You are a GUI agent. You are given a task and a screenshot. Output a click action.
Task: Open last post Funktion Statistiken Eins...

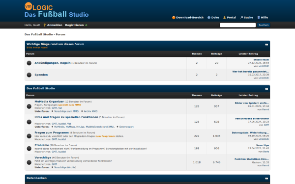(252, 159)
